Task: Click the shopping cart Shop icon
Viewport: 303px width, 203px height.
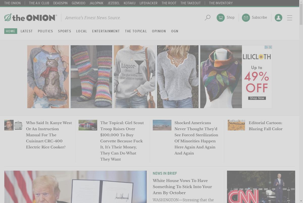Action: coord(221,18)
